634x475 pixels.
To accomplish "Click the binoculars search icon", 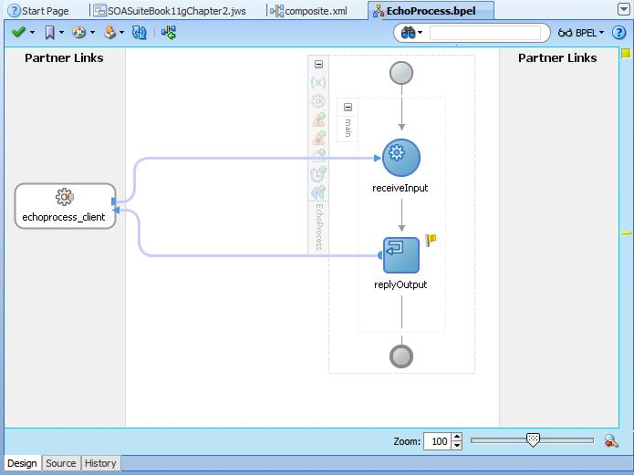I will (x=408, y=33).
